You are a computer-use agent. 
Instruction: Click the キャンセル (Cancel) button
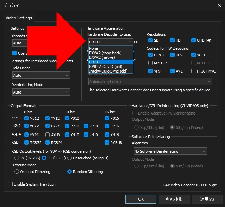pos(174,199)
